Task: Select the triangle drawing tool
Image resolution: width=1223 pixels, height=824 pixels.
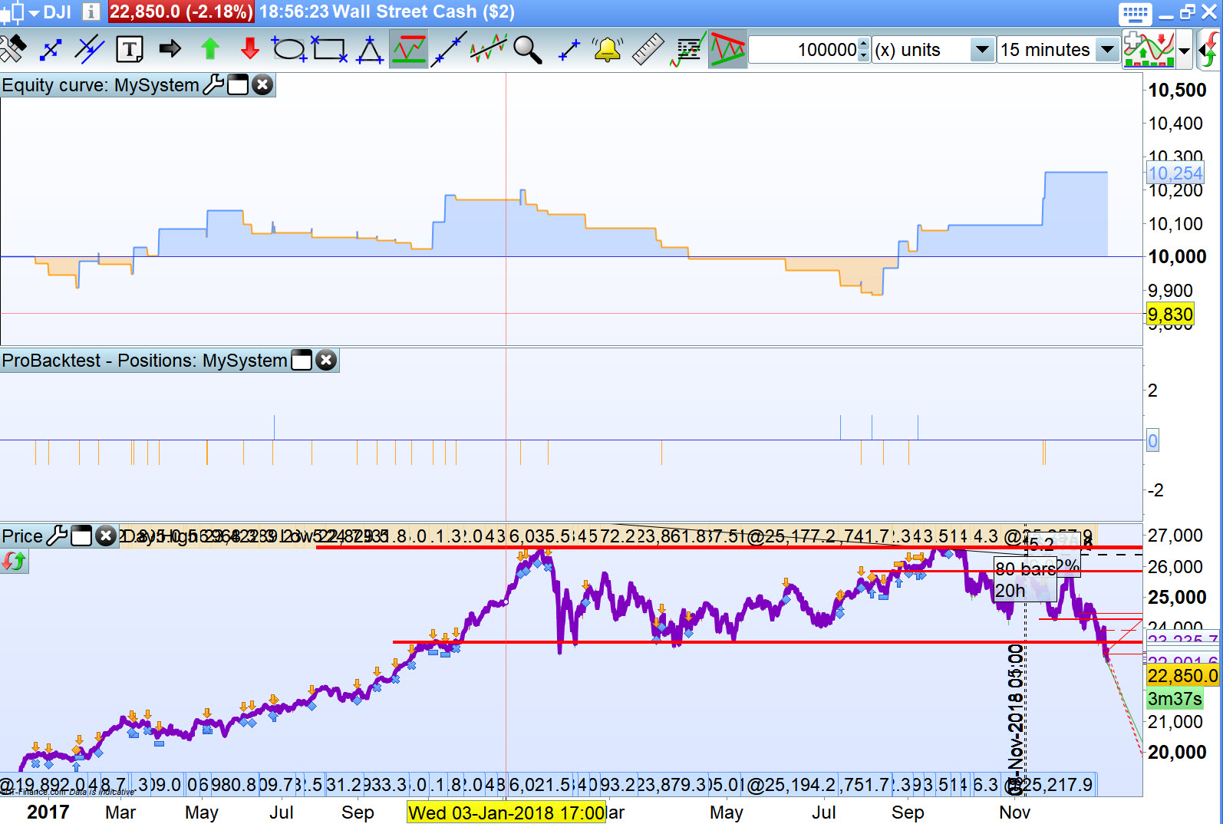Action: point(370,50)
